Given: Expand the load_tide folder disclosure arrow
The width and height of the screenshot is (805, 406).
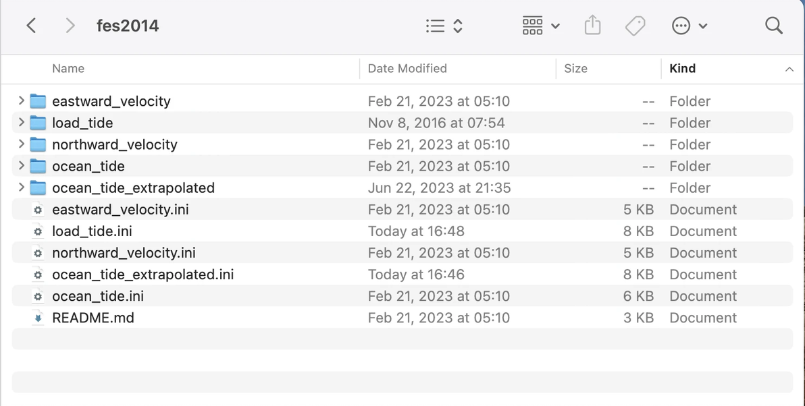Looking at the screenshot, I should (x=22, y=123).
